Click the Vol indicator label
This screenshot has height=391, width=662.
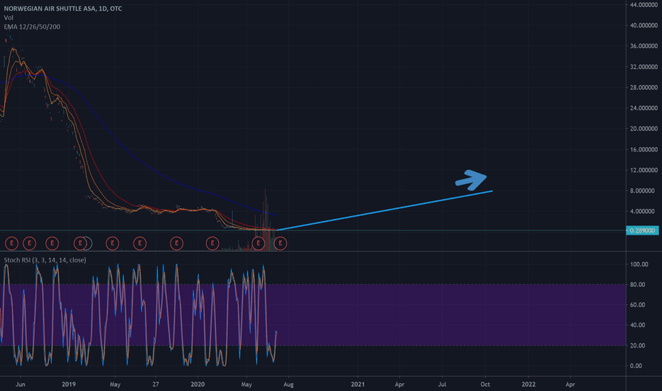pyautogui.click(x=9, y=18)
